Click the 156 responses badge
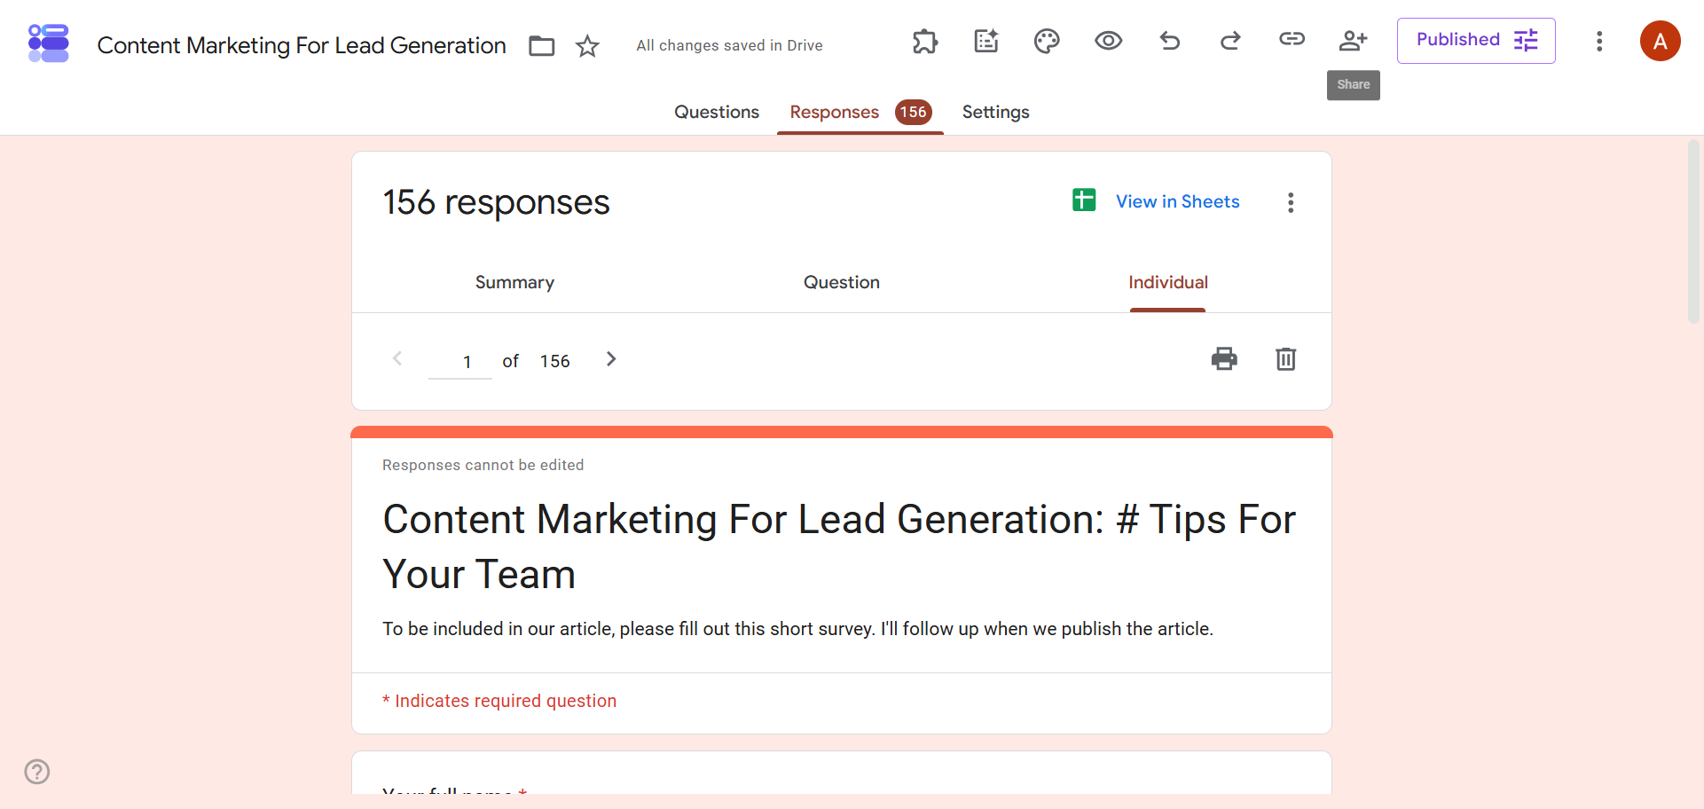Screen dimensions: 1704x809 point(913,112)
